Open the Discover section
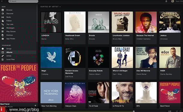 (x=10, y=14)
